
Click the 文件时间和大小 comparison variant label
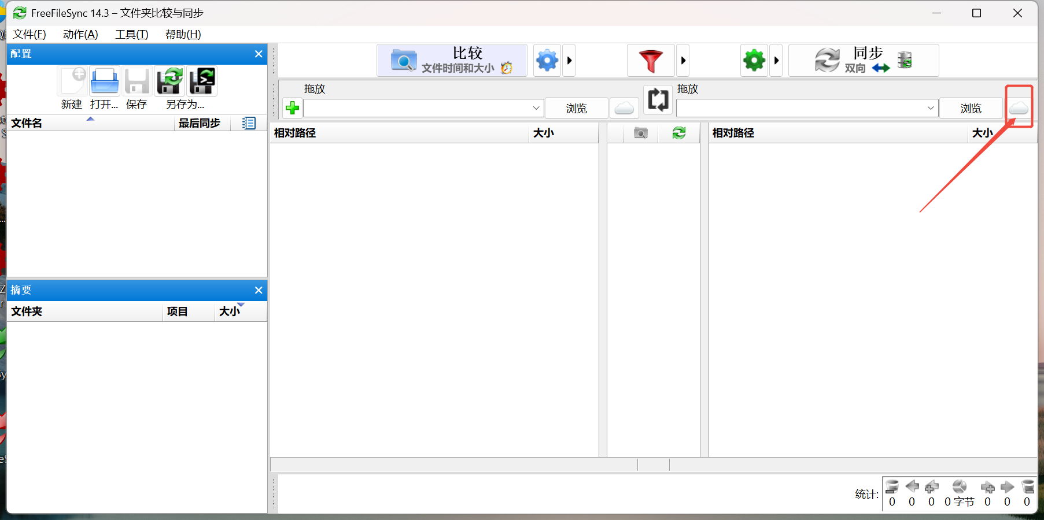point(458,68)
